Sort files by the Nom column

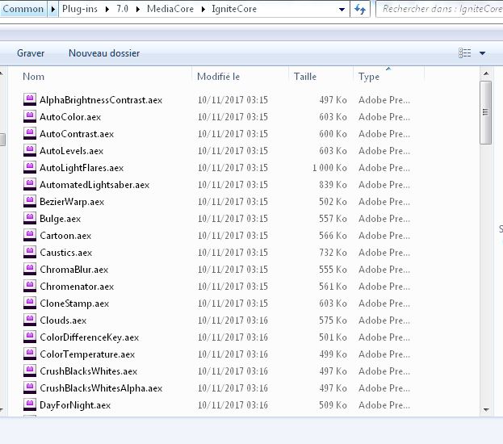tap(33, 77)
